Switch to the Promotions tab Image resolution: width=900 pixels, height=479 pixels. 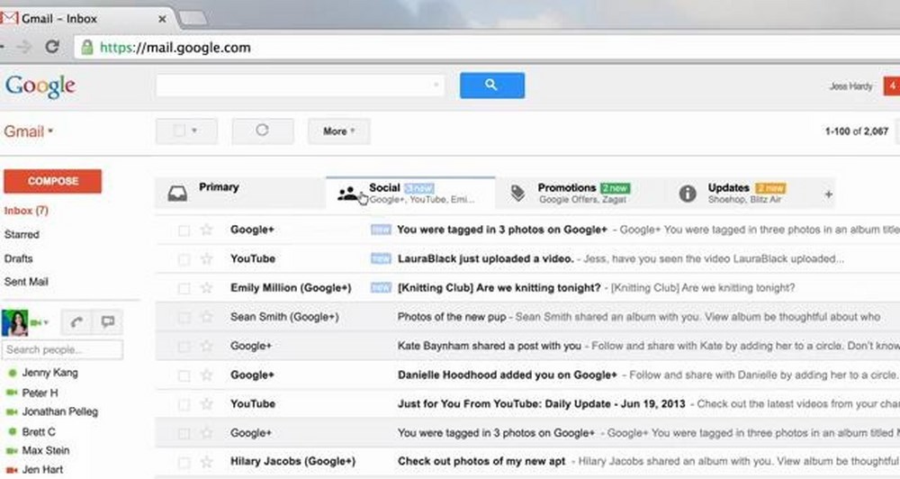tap(580, 194)
